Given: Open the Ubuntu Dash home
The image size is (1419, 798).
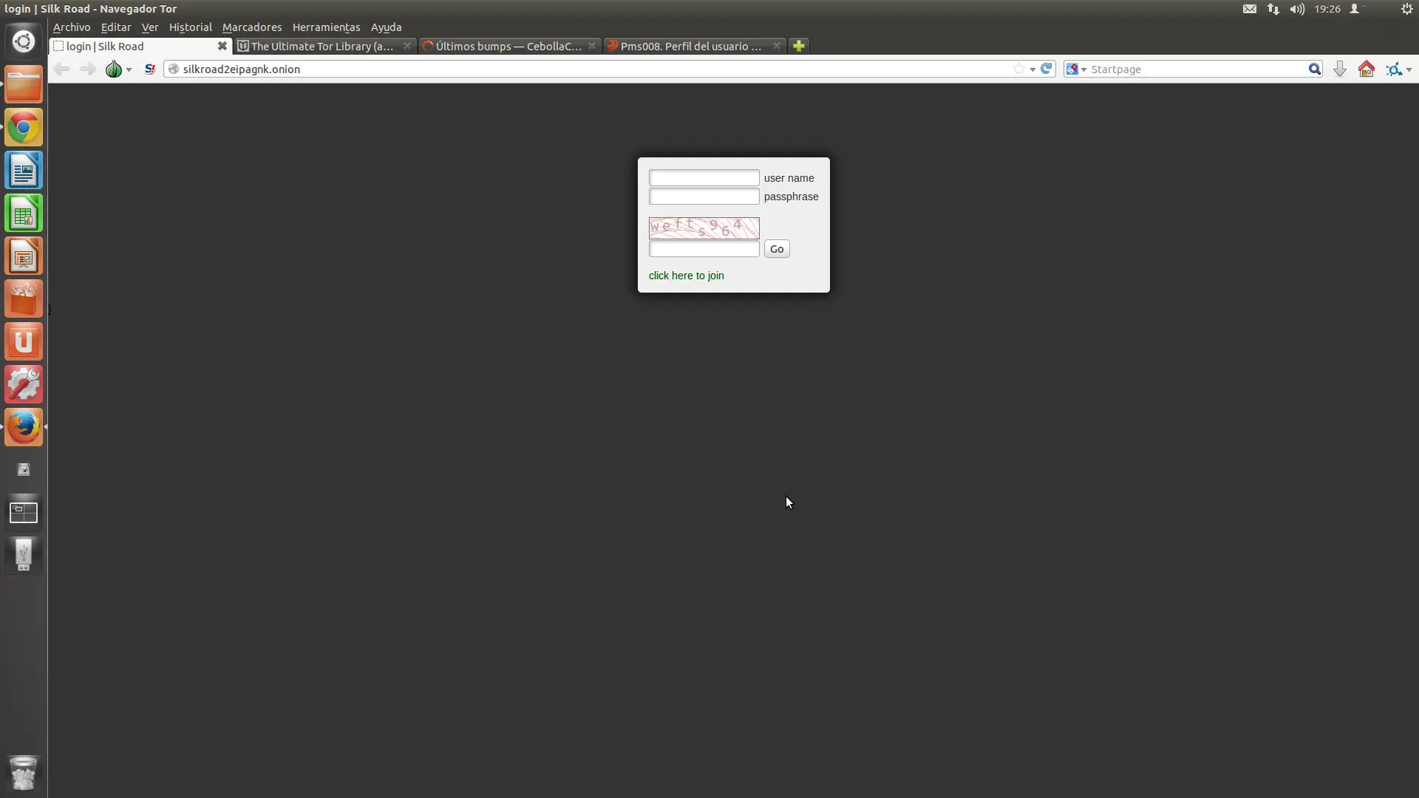Looking at the screenshot, I should [x=24, y=41].
